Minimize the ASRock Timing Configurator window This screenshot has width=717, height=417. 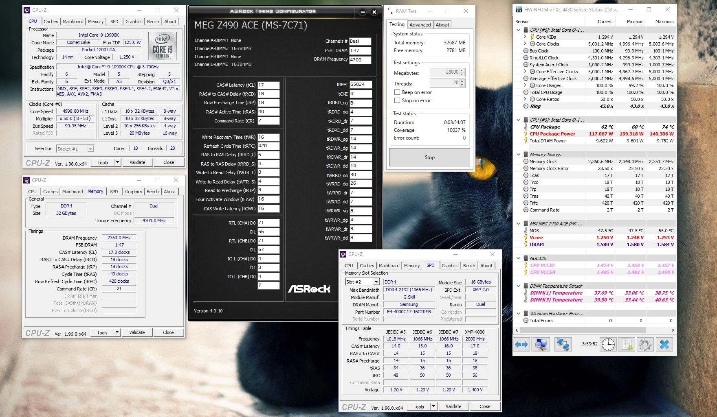363,12
